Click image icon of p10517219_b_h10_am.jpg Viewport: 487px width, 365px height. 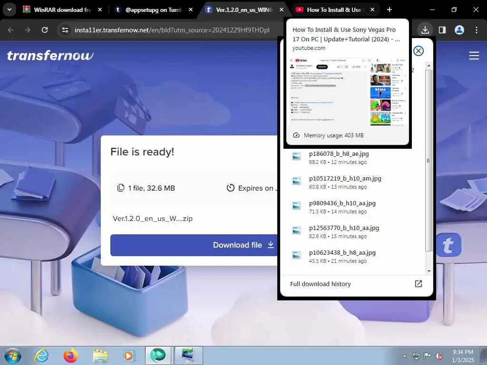pyautogui.click(x=297, y=181)
